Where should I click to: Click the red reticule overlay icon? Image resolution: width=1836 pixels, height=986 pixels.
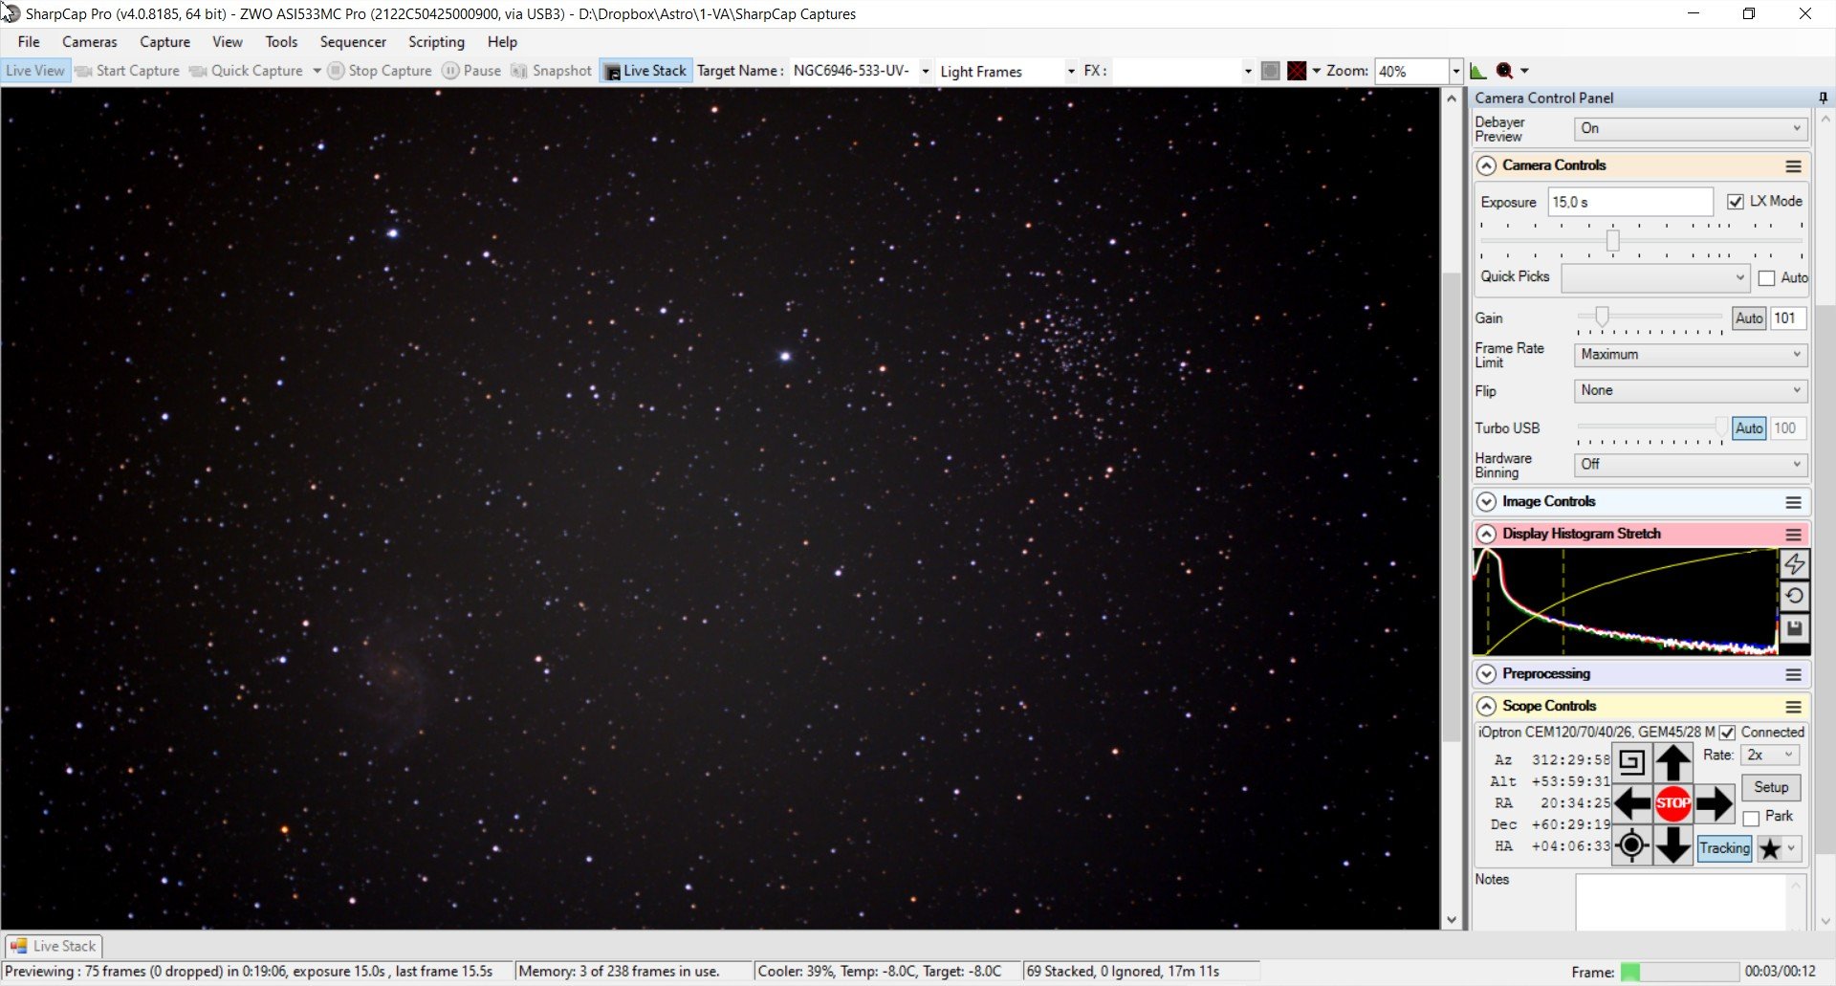pos(1297,71)
